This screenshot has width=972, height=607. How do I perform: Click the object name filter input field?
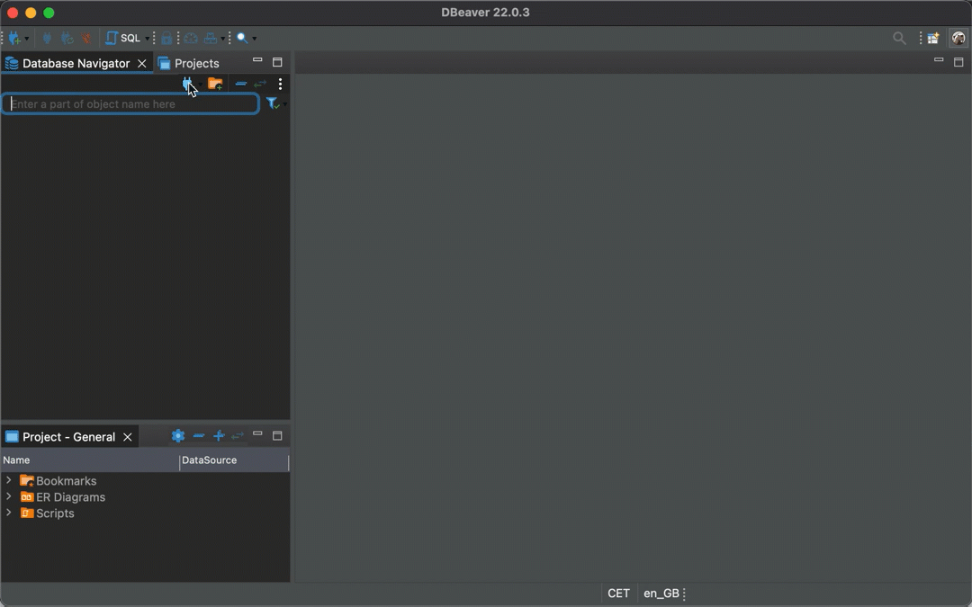(130, 103)
